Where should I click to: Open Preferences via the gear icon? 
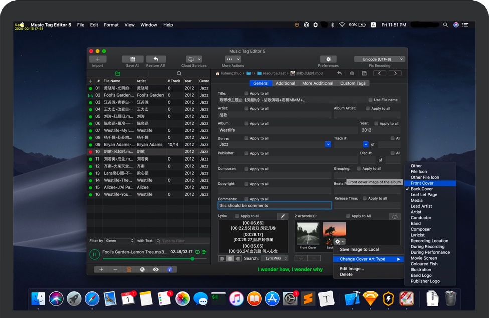[328, 59]
